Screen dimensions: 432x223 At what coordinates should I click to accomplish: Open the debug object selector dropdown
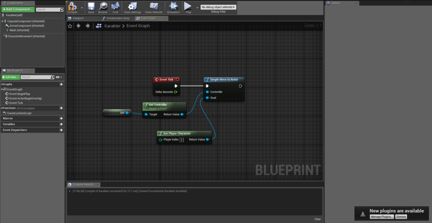pyautogui.click(x=218, y=7)
